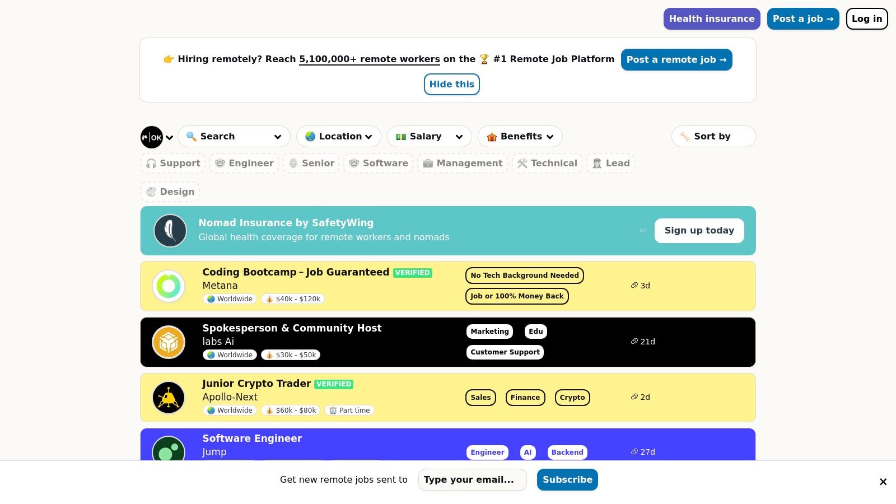Click the Remote OK logo icon
Image resolution: width=896 pixels, height=504 pixels.
pyautogui.click(x=152, y=137)
